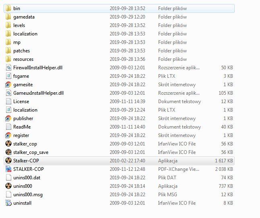Click the name "gamedata"
Viewport: 260px width, 218px height.
[x=24, y=17]
